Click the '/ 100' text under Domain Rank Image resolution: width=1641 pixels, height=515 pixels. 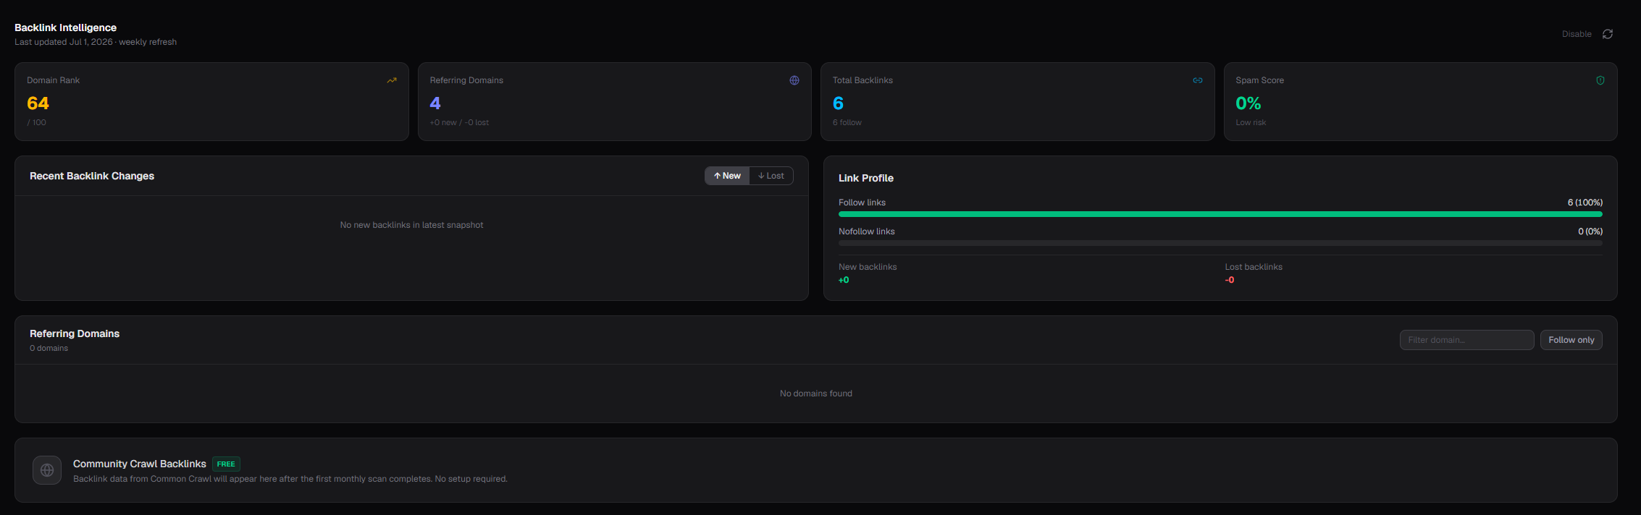click(x=36, y=122)
